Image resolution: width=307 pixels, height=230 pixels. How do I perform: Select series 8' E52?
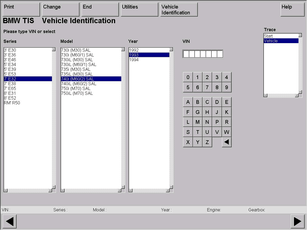click(28, 98)
